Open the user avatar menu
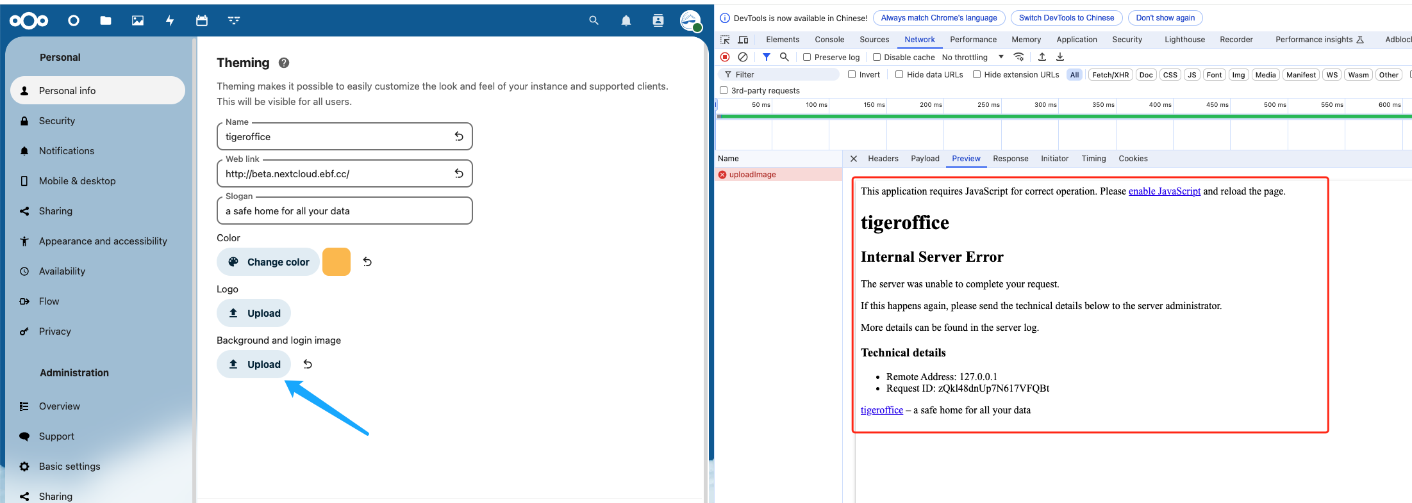The width and height of the screenshot is (1412, 503). pos(690,21)
